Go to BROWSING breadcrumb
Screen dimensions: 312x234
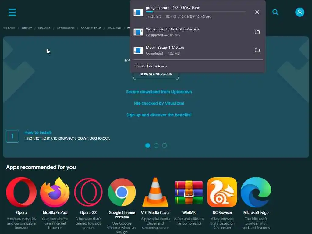click(x=44, y=28)
